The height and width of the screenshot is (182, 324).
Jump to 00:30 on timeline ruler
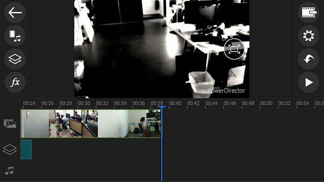[84, 103]
